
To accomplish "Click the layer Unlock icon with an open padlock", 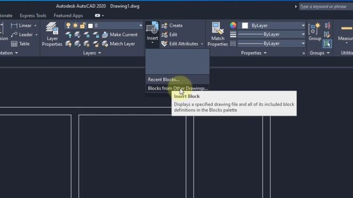I will pyautogui.click(x=96, y=44).
